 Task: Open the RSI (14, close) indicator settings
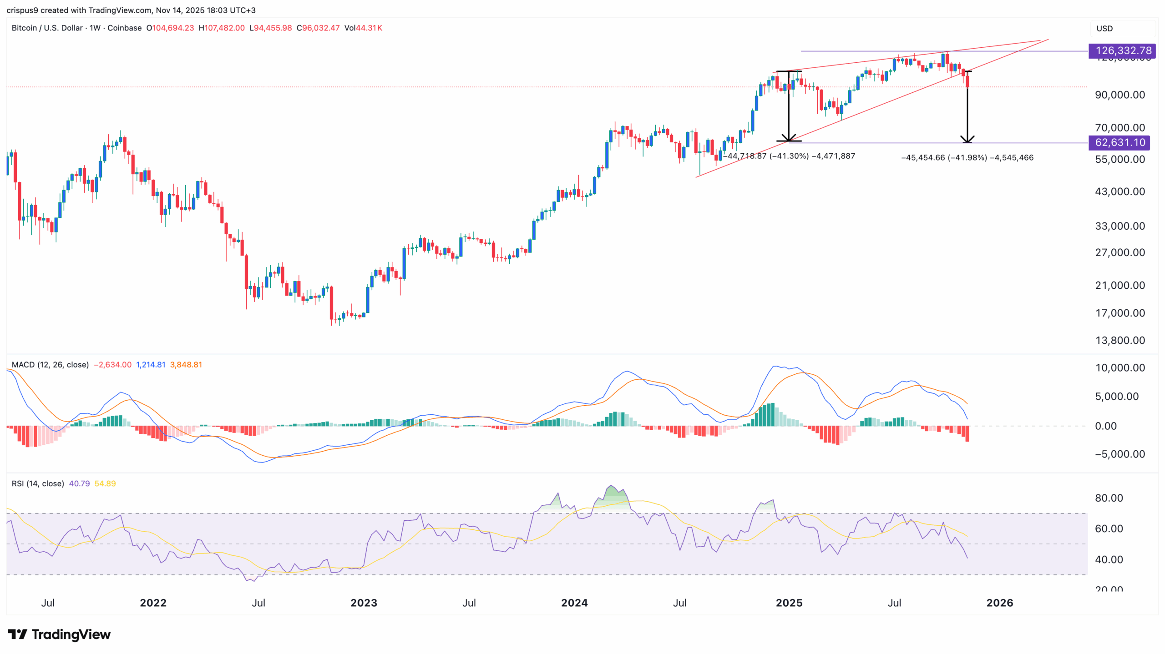38,483
